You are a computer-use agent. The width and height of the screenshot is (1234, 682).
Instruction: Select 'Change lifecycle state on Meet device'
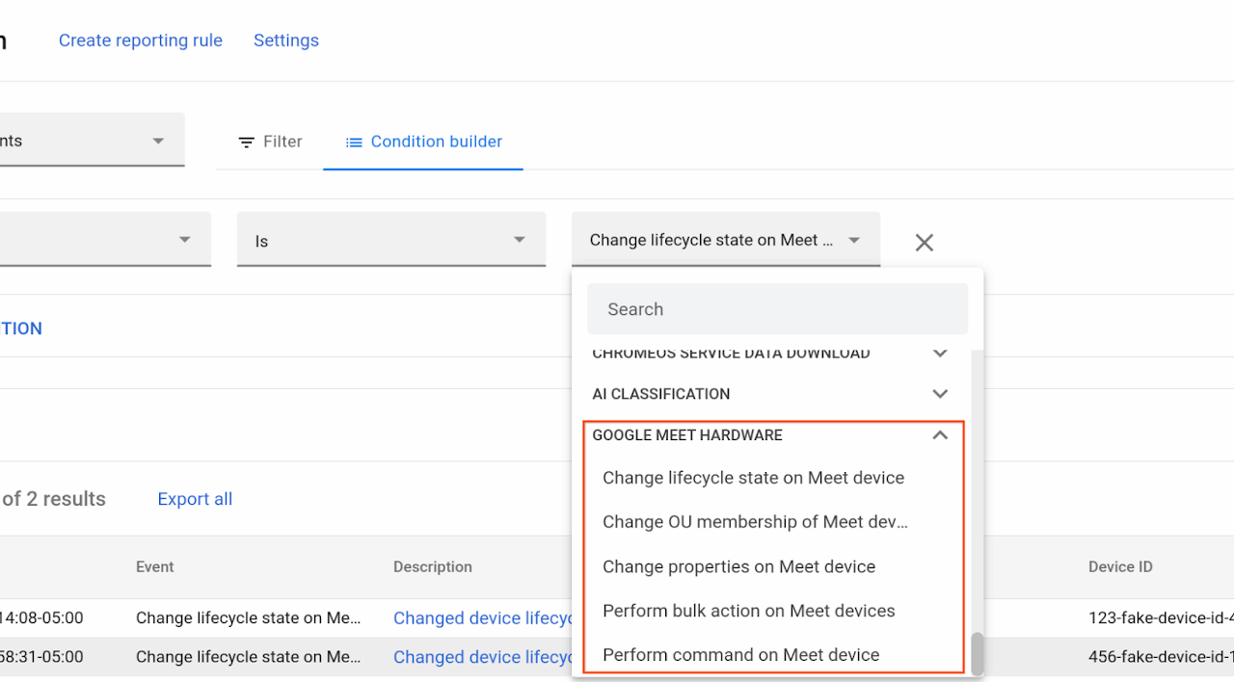(754, 478)
